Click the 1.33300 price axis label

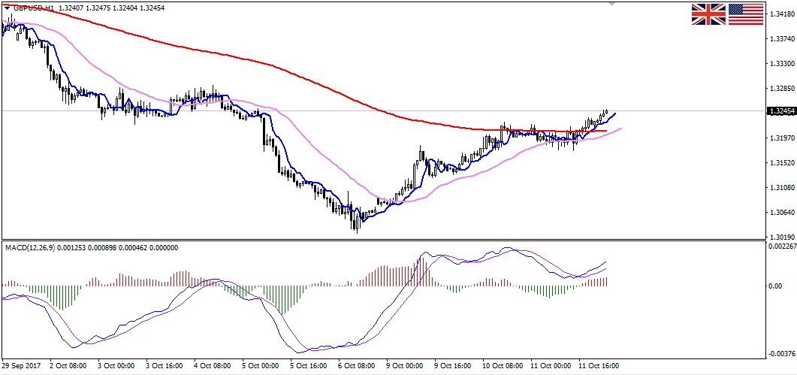point(781,64)
